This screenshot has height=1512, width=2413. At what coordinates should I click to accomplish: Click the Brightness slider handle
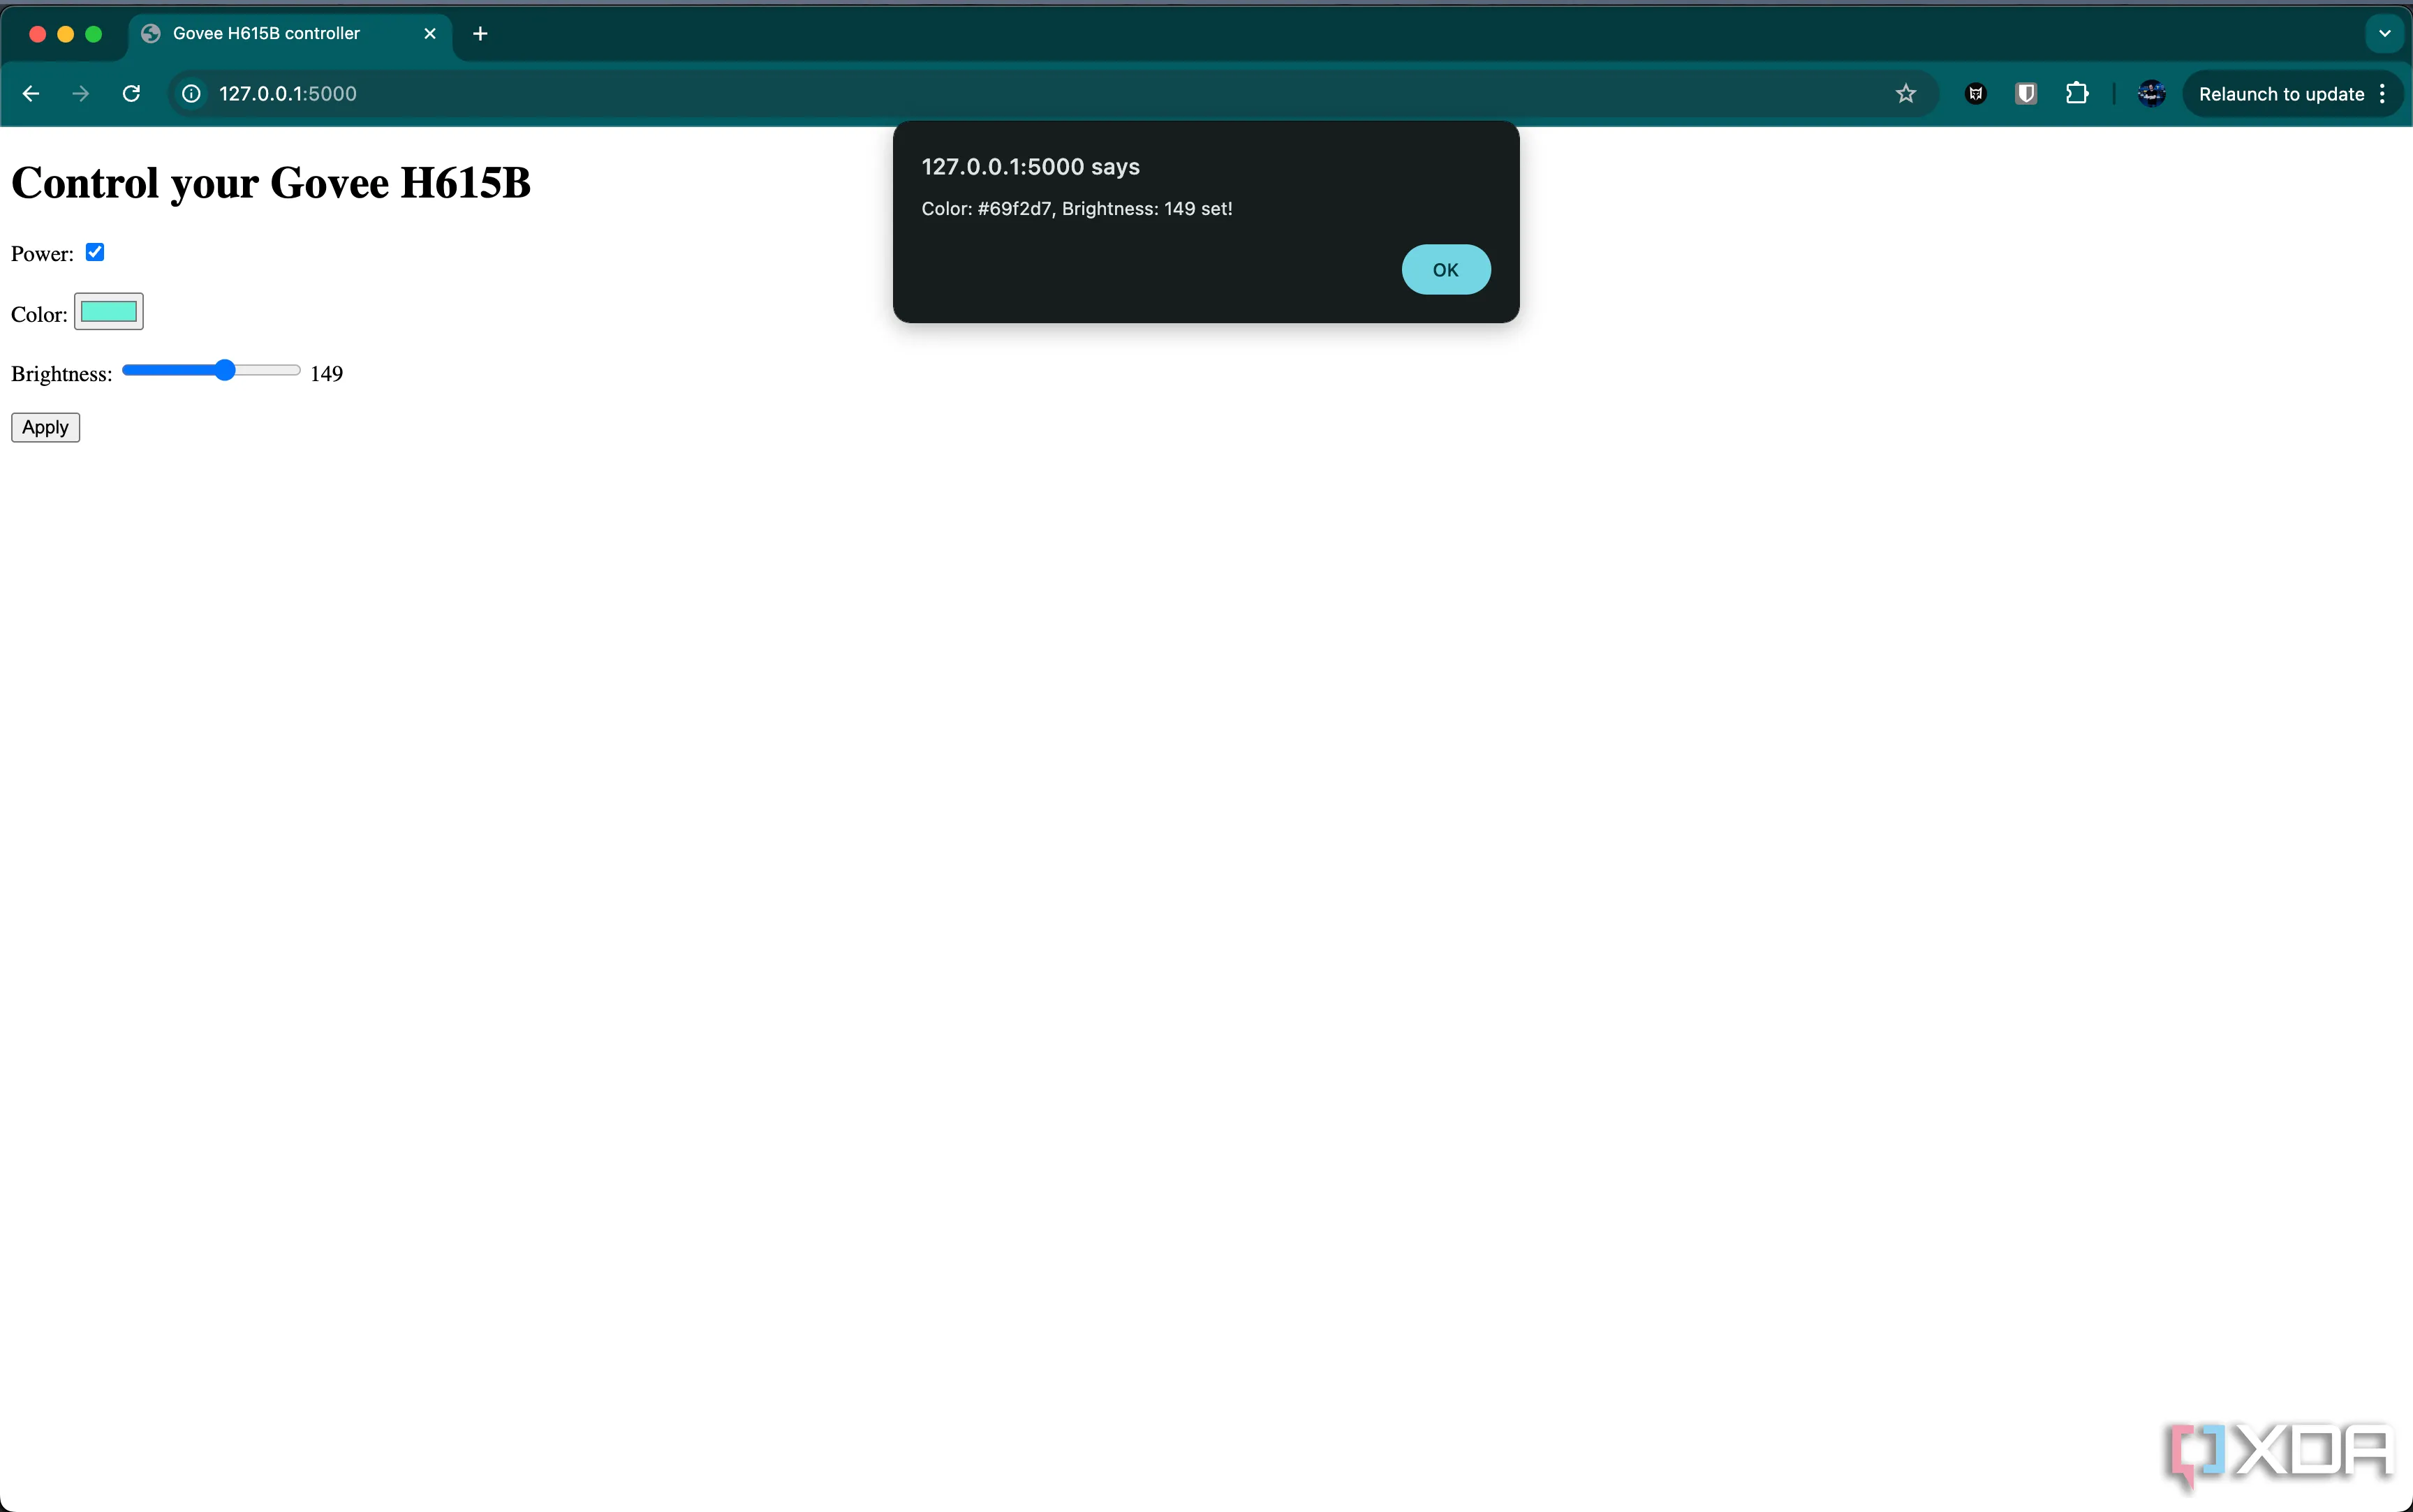[x=225, y=371]
